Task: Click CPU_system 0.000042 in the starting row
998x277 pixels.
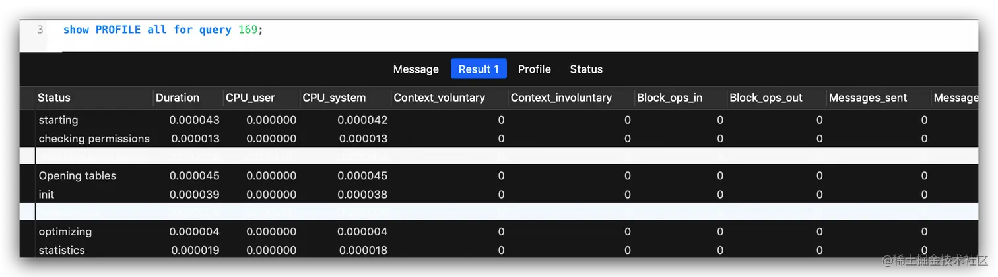Action: 362,120
